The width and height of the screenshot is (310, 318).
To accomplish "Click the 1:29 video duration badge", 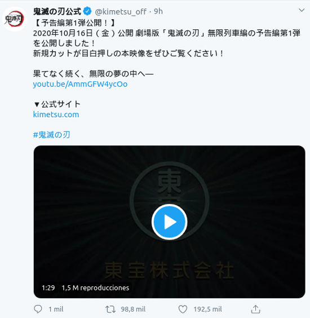I will (48, 288).
